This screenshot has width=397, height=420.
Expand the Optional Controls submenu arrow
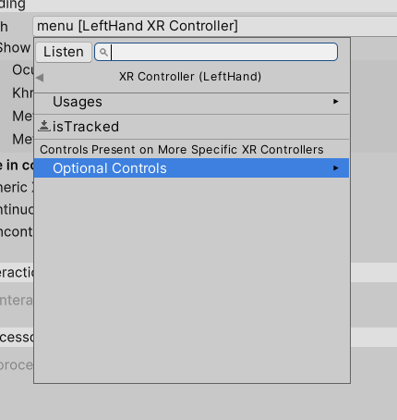(336, 168)
